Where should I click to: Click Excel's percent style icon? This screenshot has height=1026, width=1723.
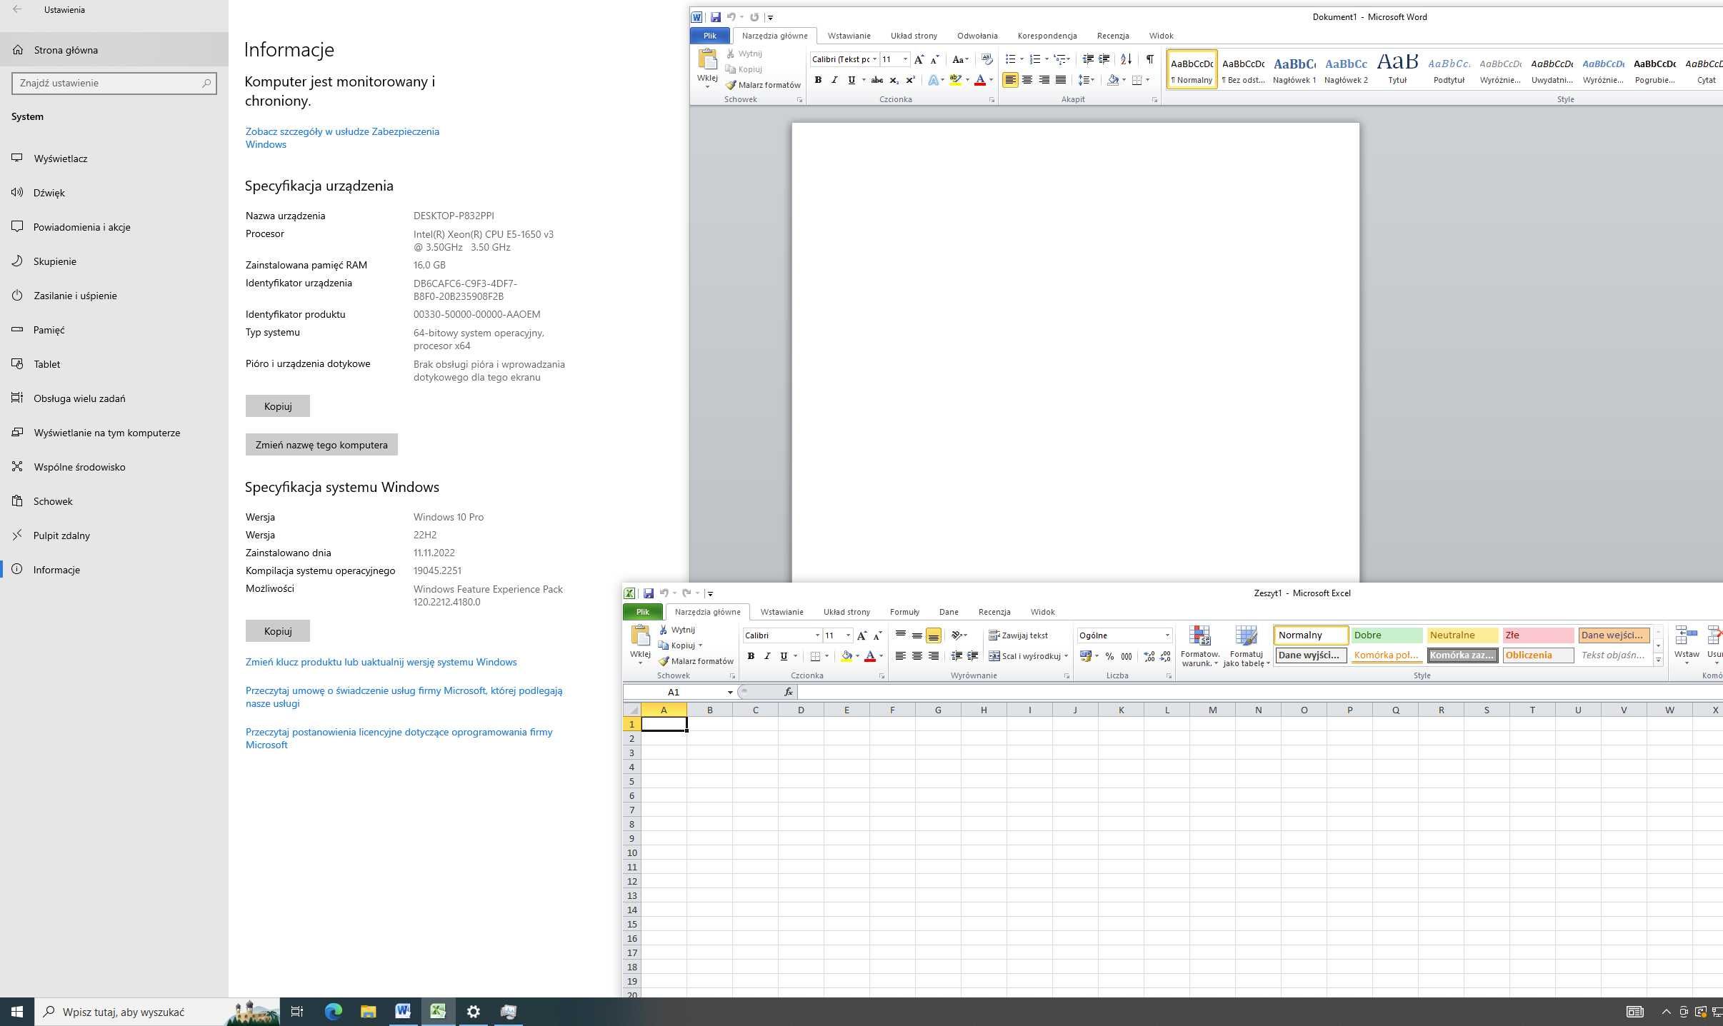coord(1109,656)
